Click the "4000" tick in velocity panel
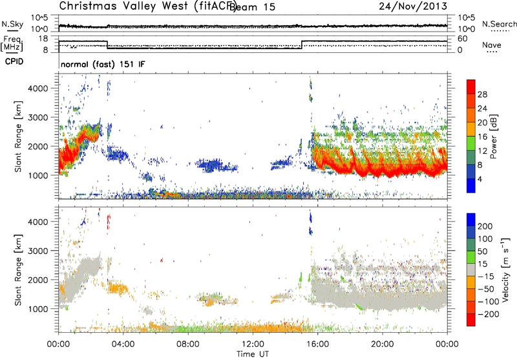 (38, 222)
